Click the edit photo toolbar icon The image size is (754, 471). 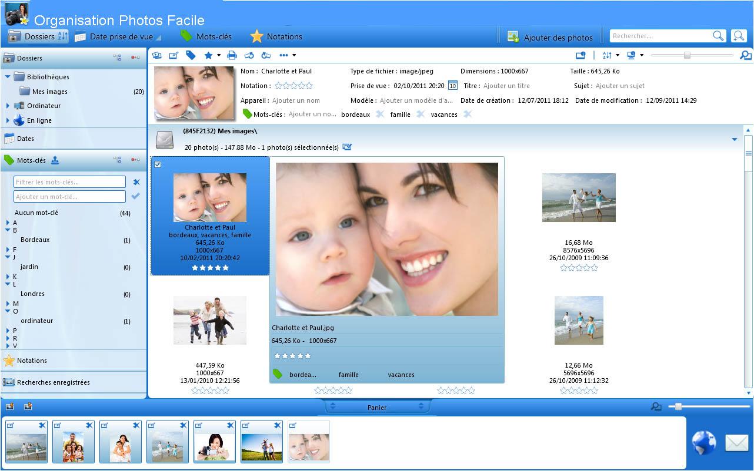click(174, 55)
